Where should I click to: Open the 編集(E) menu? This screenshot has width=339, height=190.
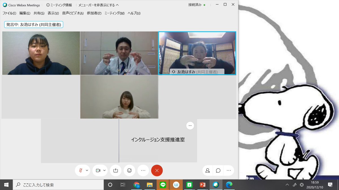(25, 13)
